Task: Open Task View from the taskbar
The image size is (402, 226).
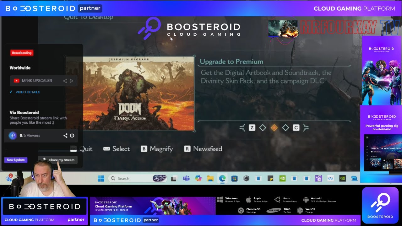Action: click(x=173, y=178)
